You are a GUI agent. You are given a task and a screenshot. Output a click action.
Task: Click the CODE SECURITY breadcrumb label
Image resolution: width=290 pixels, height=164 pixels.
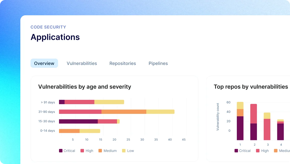(48, 27)
